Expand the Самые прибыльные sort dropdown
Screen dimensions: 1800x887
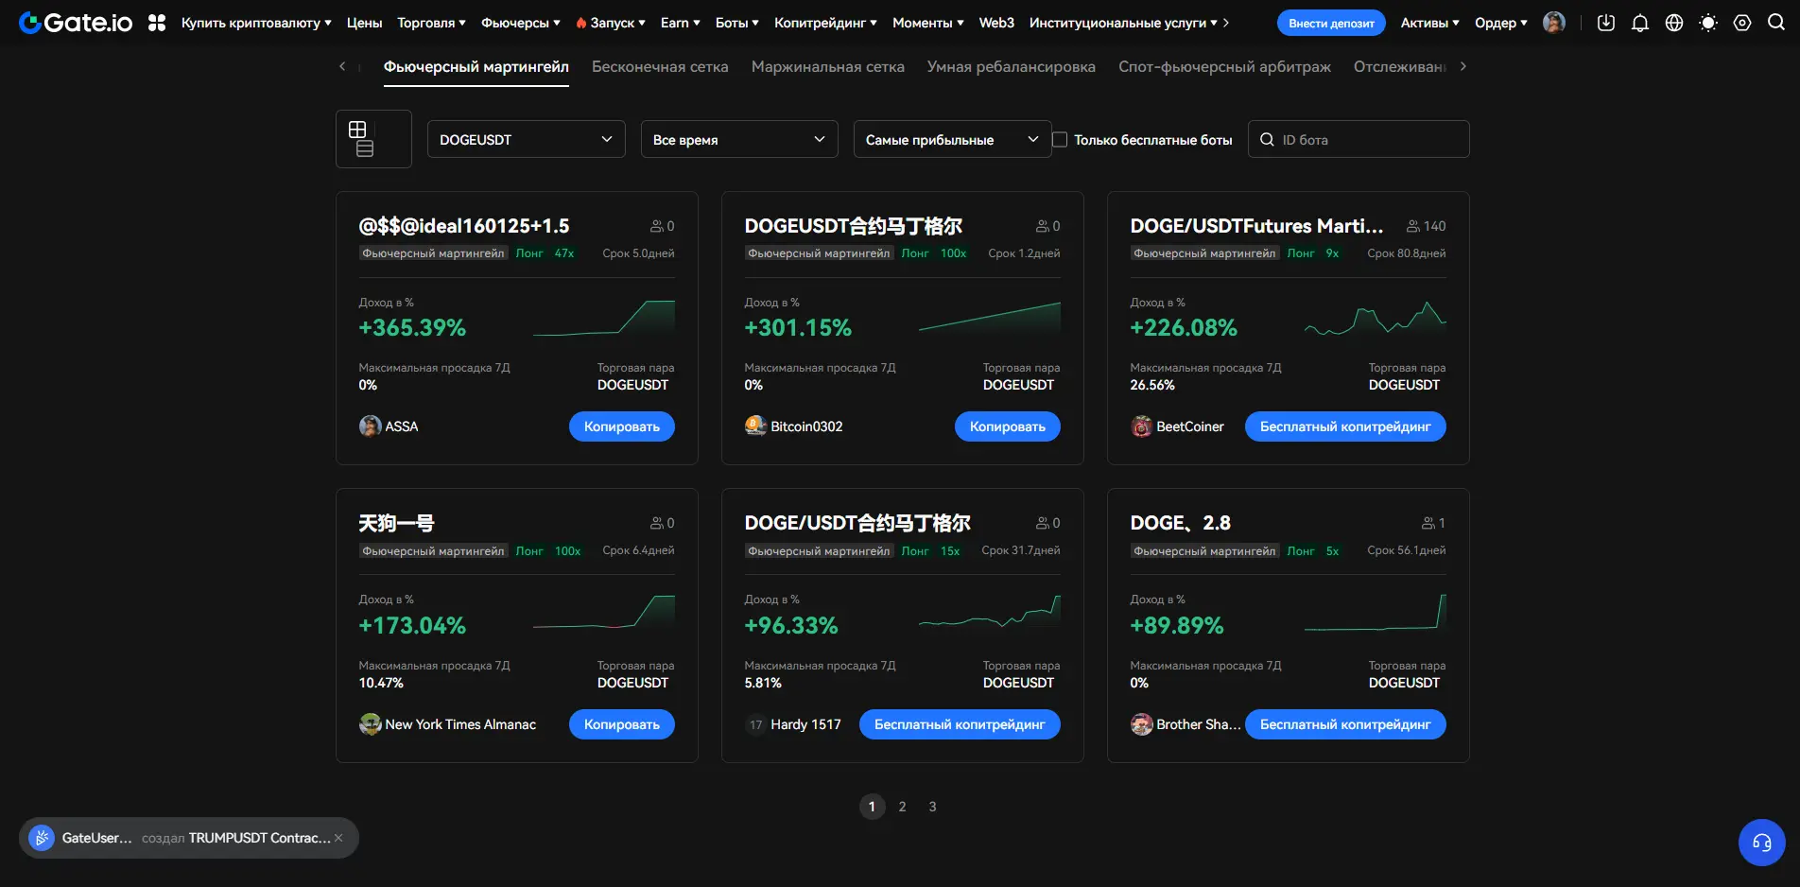pyautogui.click(x=952, y=139)
